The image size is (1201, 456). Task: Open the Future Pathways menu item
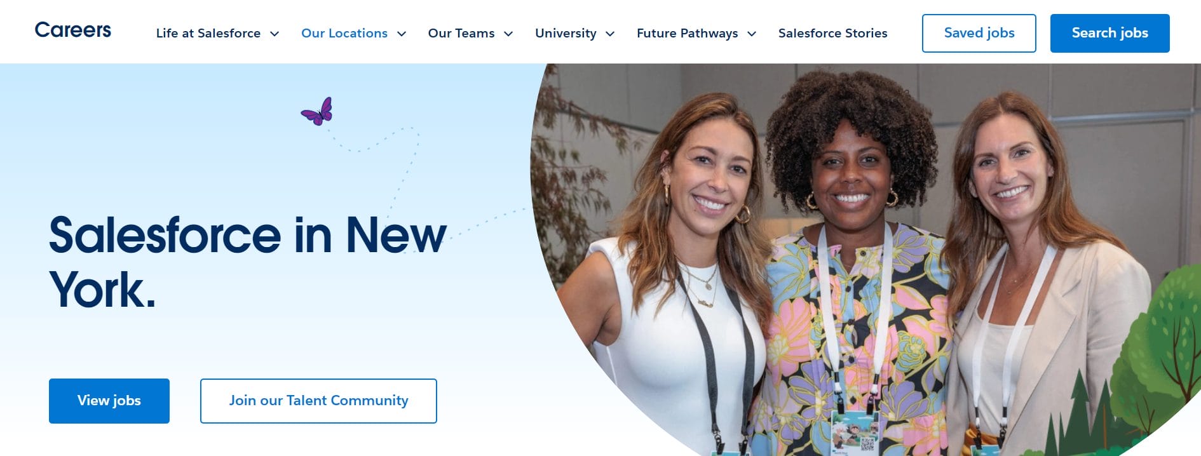coord(688,33)
